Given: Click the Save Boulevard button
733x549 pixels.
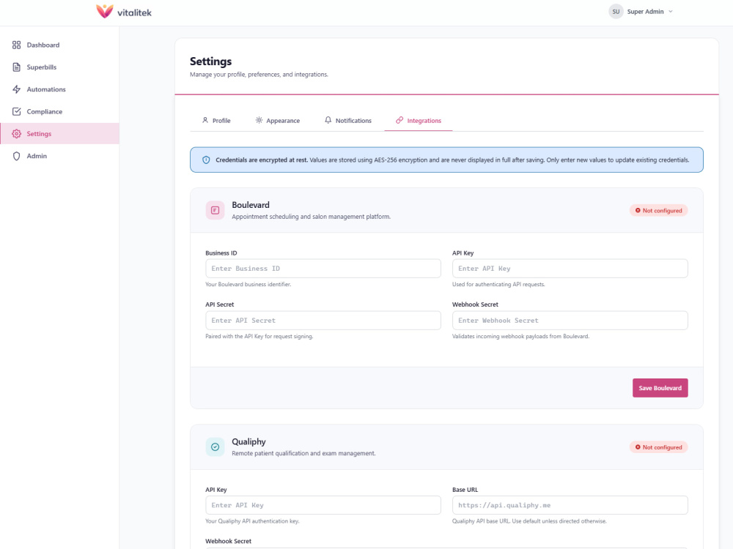Looking at the screenshot, I should coord(660,388).
